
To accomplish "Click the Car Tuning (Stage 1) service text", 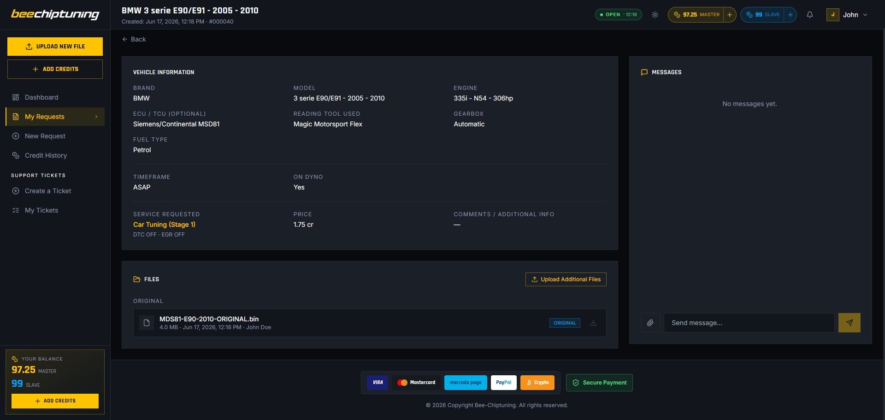I will pyautogui.click(x=164, y=225).
